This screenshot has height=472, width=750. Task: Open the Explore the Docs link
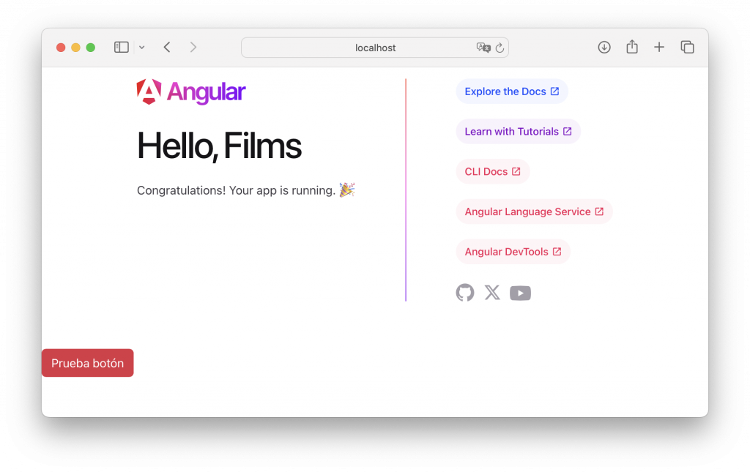(x=511, y=91)
